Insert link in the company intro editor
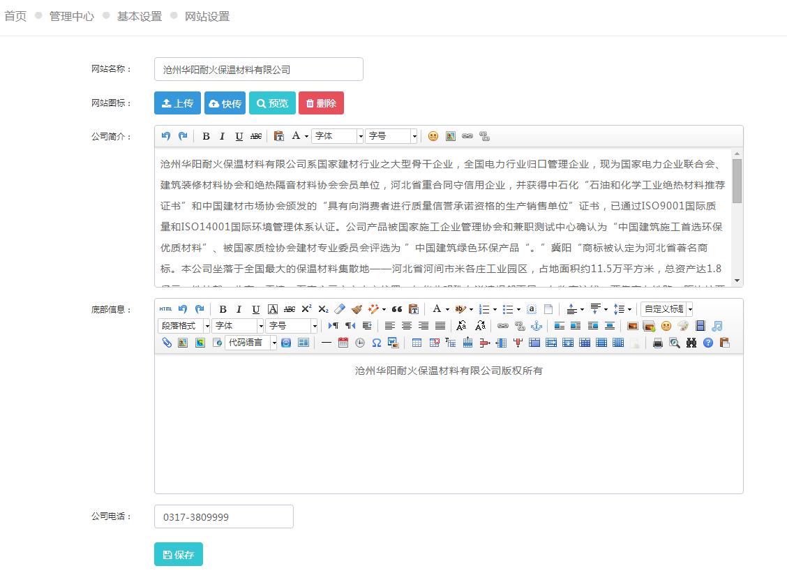 [467, 136]
